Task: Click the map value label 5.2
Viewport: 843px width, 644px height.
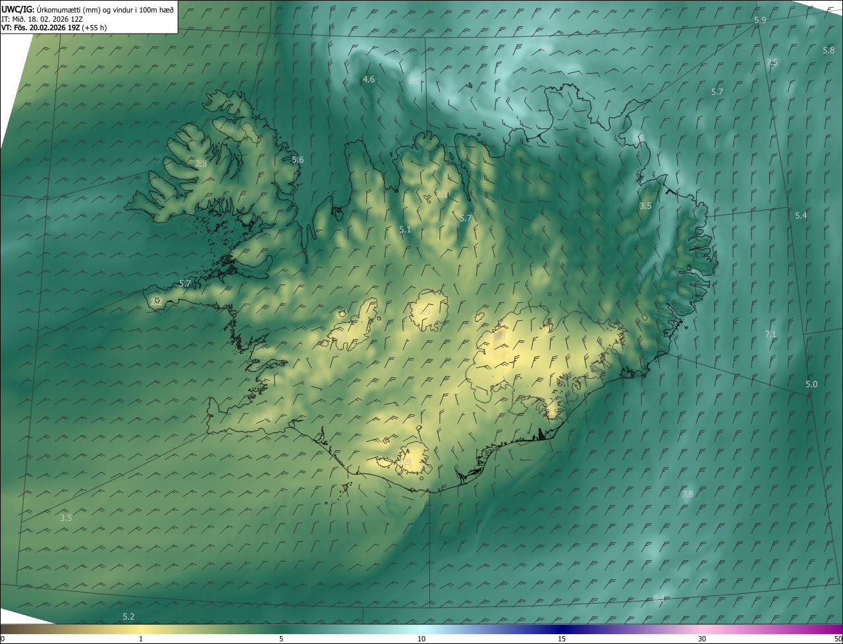Action: tap(128, 616)
